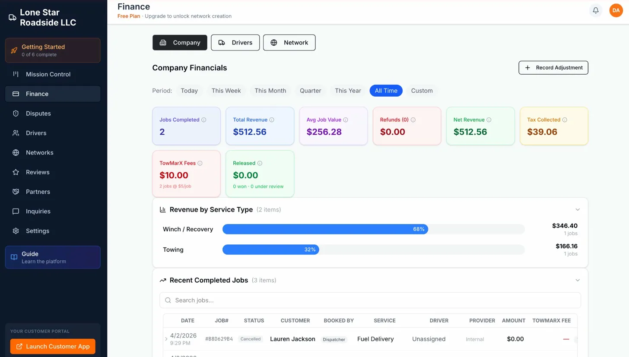
Task: Click the info icon next to Total Revenue
Action: [272, 120]
